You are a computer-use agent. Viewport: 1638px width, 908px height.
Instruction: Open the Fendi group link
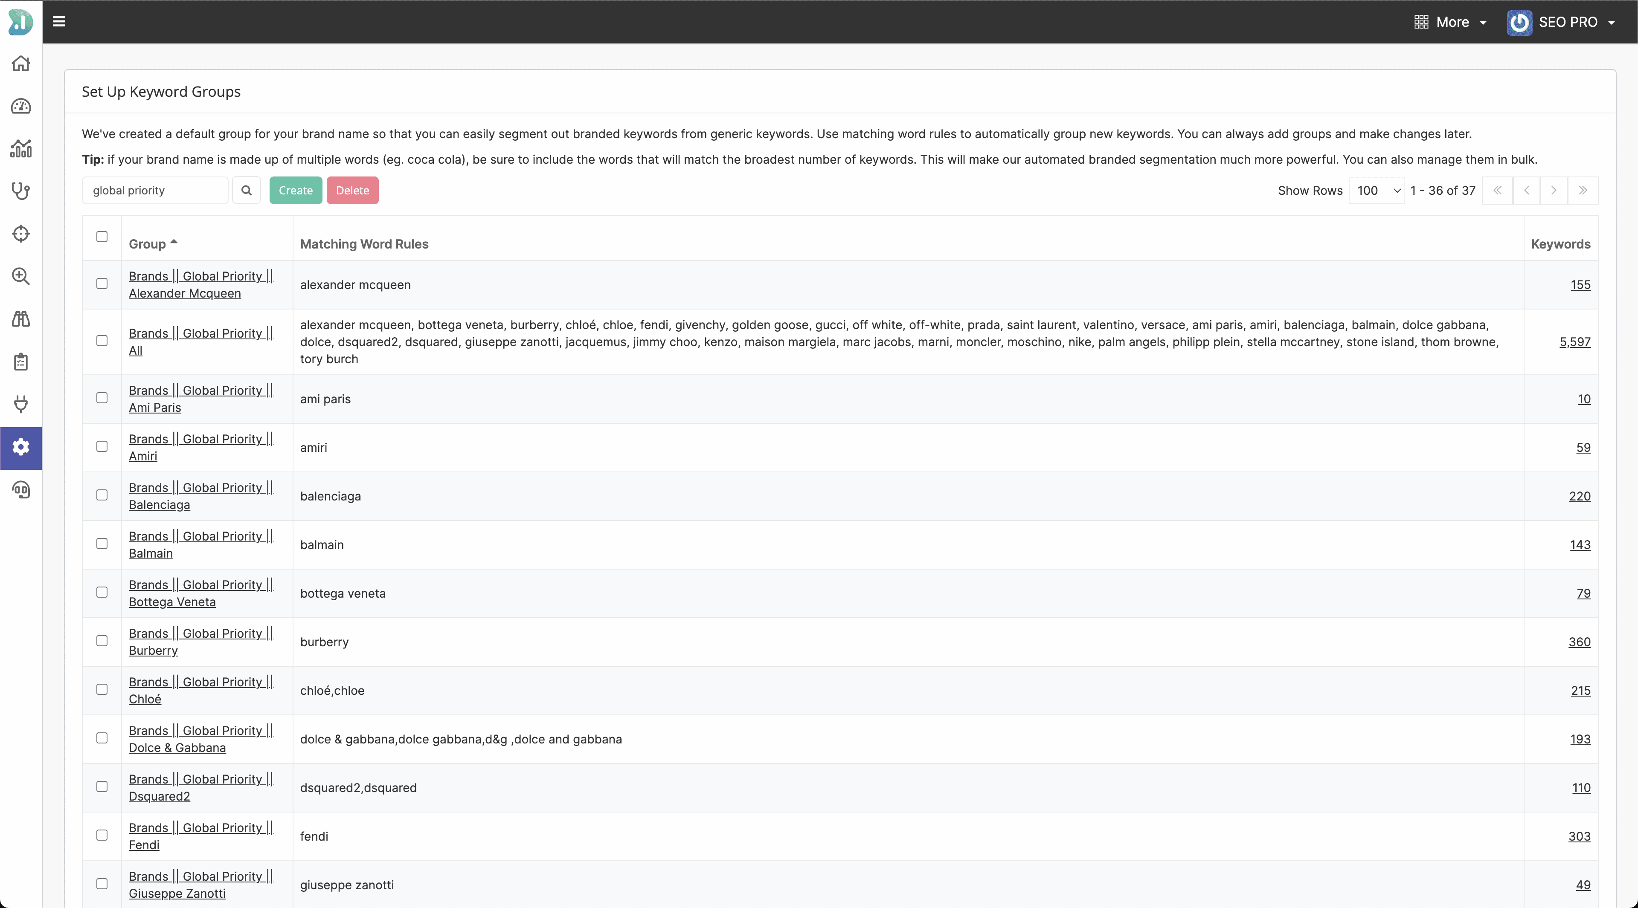[201, 836]
